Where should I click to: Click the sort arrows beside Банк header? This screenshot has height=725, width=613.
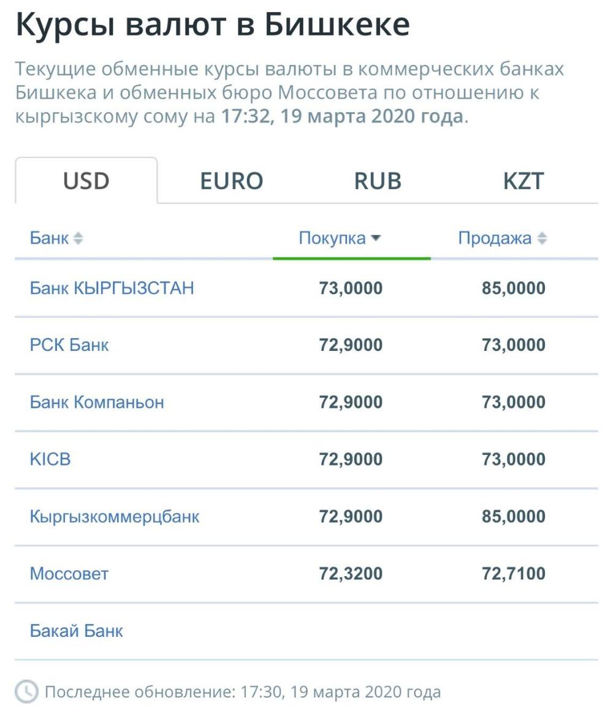(78, 239)
